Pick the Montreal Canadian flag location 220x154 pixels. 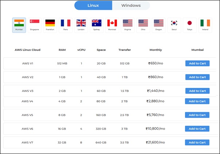coord(112,25)
